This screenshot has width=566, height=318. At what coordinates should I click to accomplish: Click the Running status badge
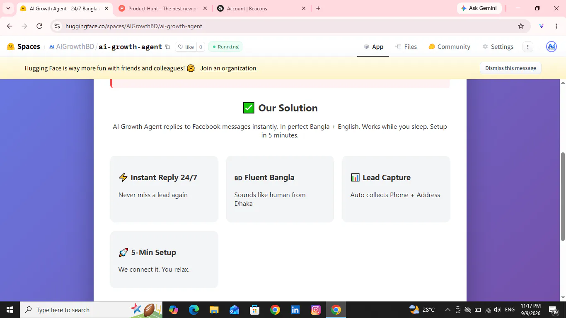pos(225,47)
